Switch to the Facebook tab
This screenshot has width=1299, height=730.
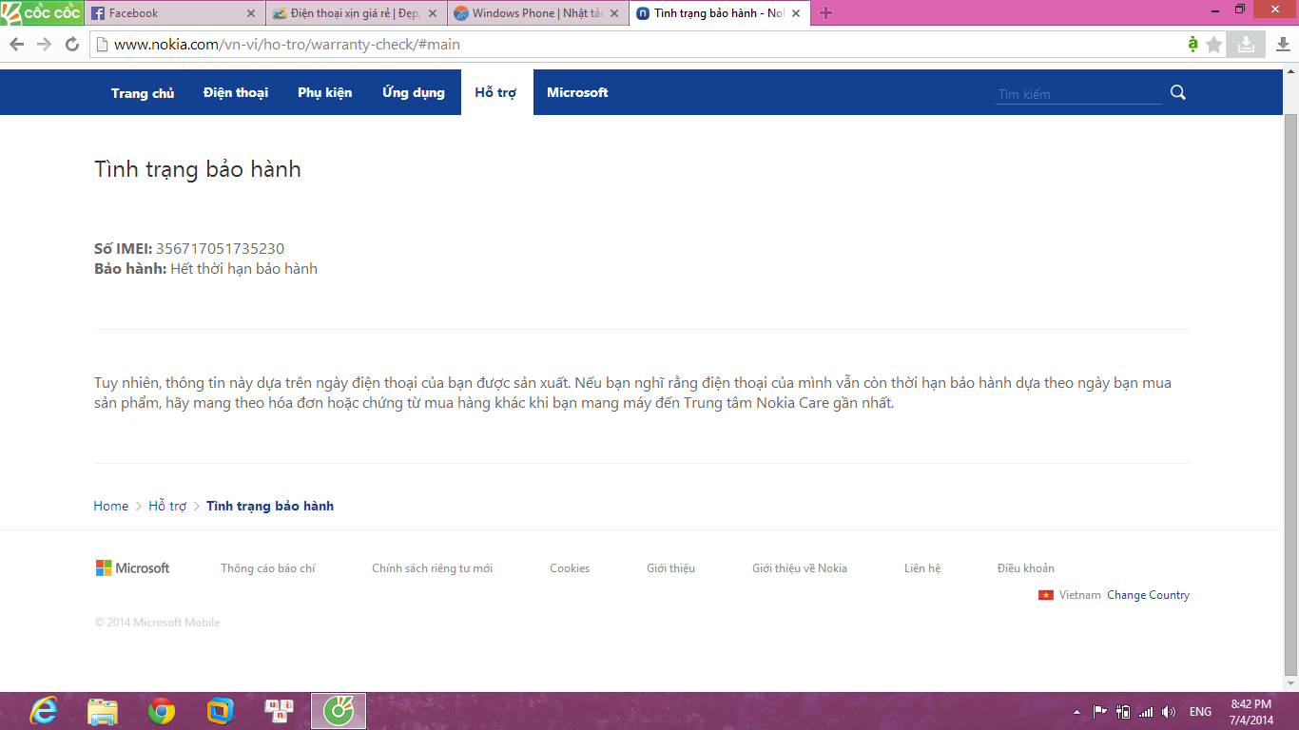[174, 13]
